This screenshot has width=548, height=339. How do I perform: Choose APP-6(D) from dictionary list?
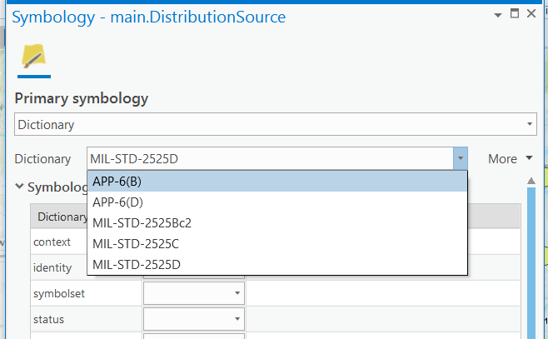(x=277, y=202)
